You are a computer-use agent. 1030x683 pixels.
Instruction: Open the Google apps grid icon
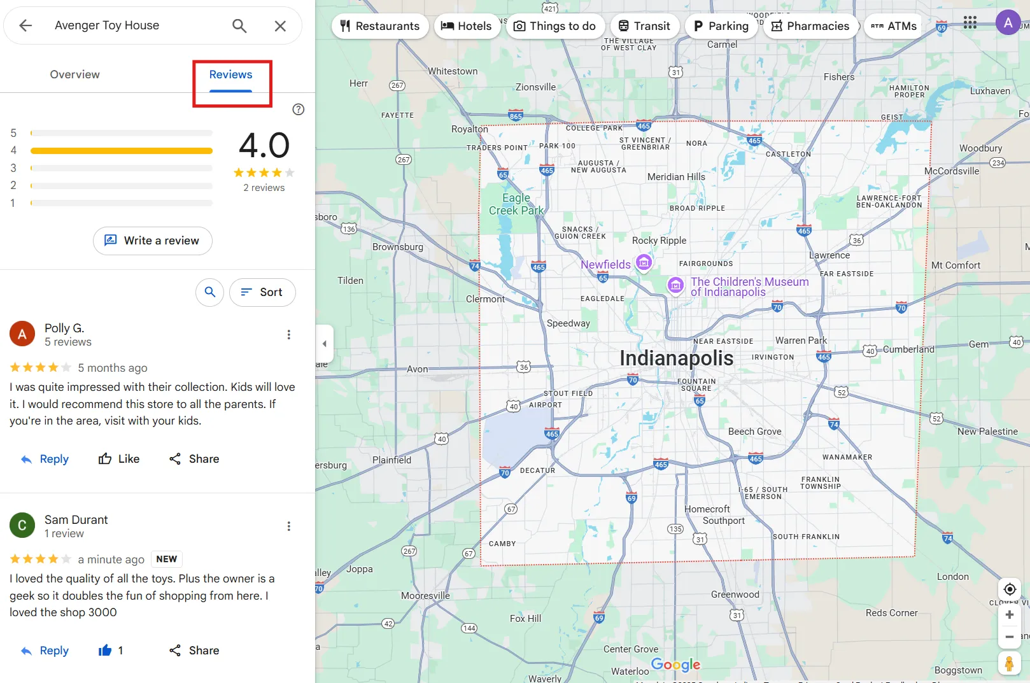[x=970, y=24]
